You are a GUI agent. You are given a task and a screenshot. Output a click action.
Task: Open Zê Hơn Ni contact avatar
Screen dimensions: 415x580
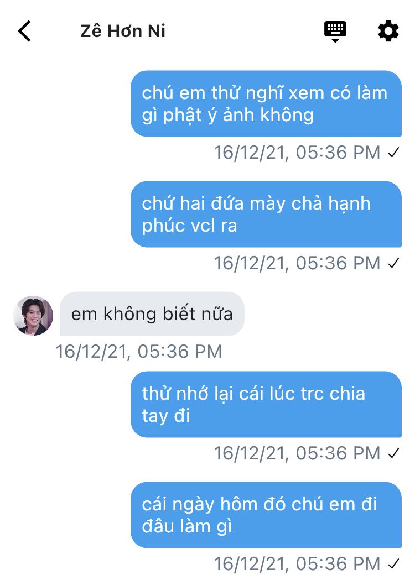(x=33, y=316)
